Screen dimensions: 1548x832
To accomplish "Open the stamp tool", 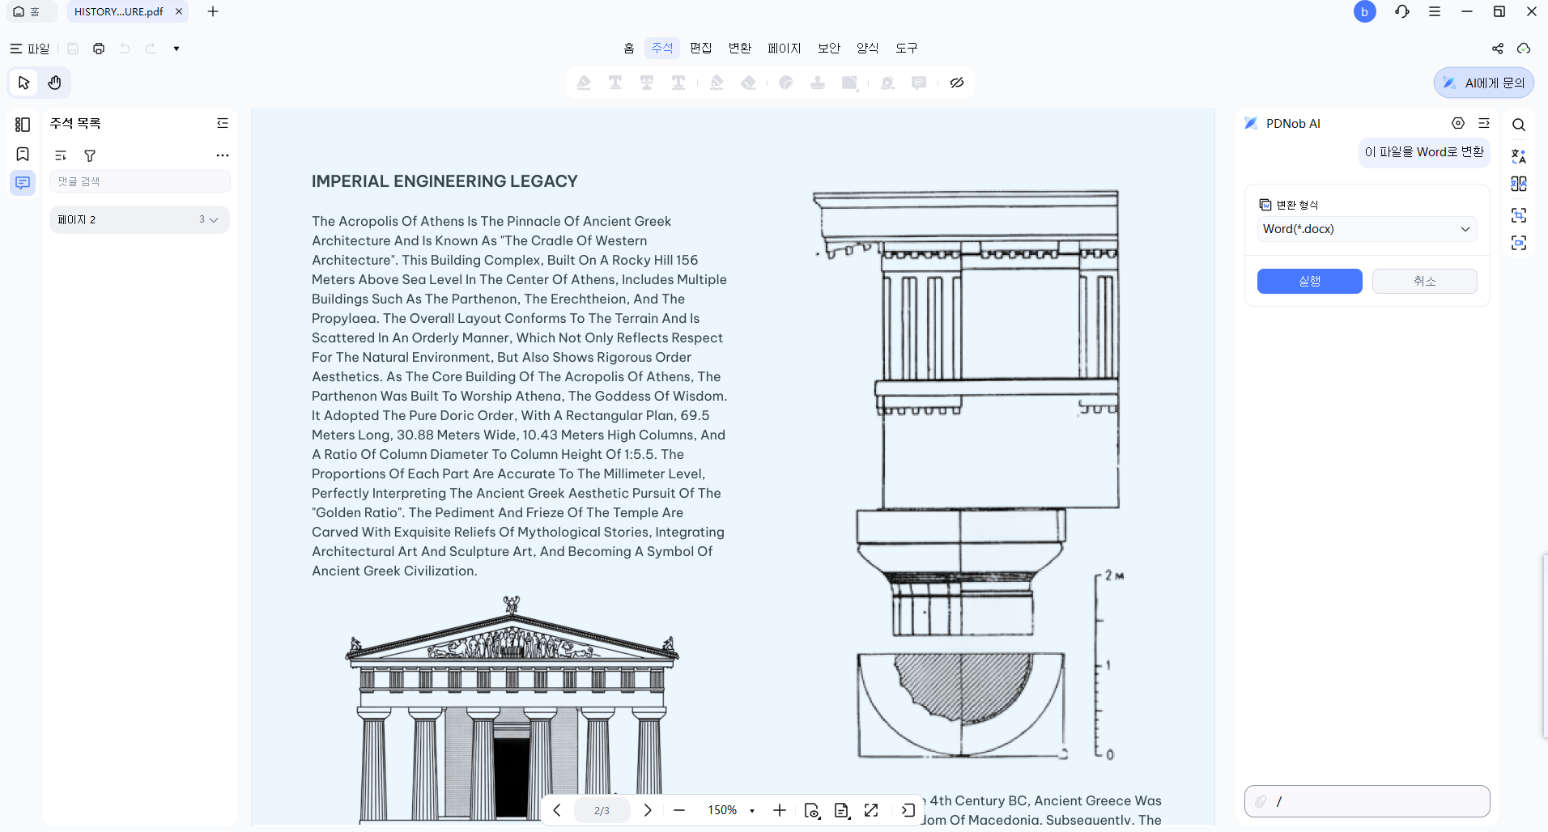I will click(818, 83).
